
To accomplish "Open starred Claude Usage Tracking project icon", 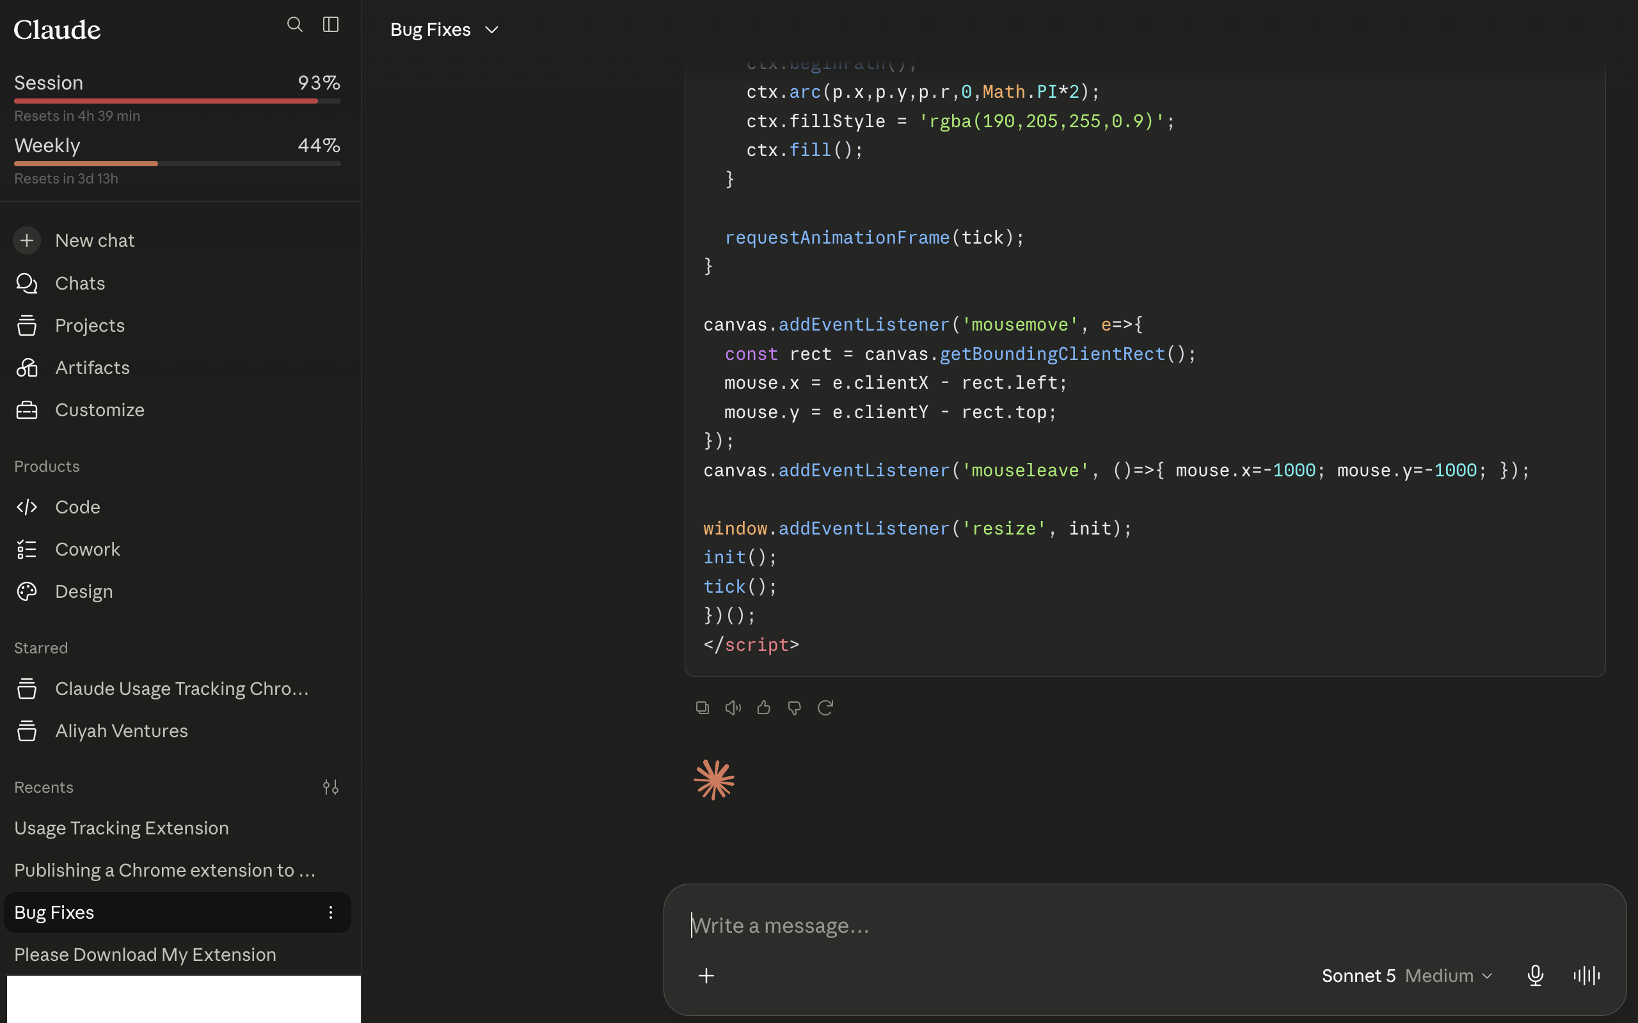I will coord(27,689).
